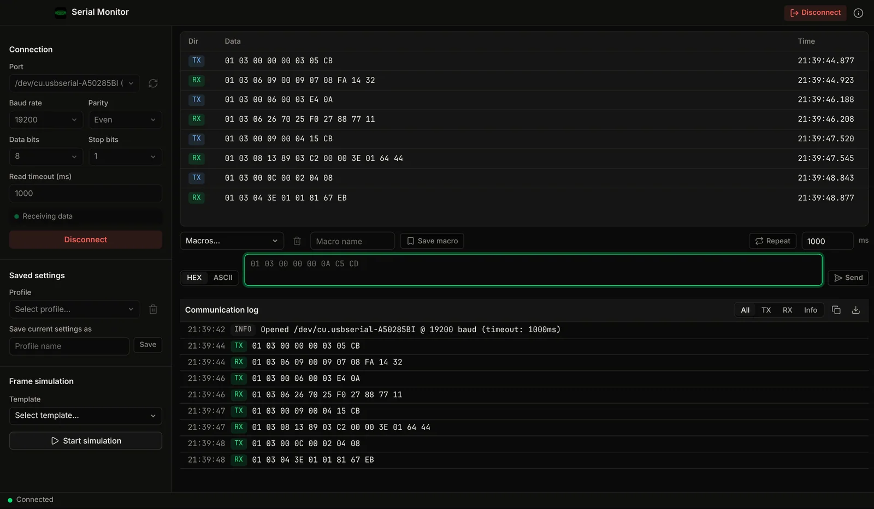Click the Save macro button
The image size is (874, 509).
[432, 241]
